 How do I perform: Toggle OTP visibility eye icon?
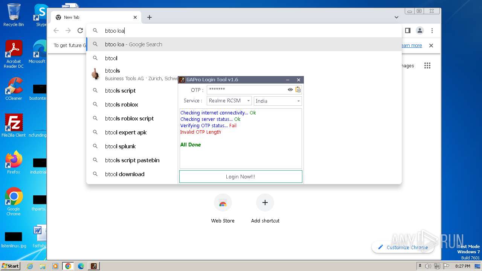click(290, 90)
